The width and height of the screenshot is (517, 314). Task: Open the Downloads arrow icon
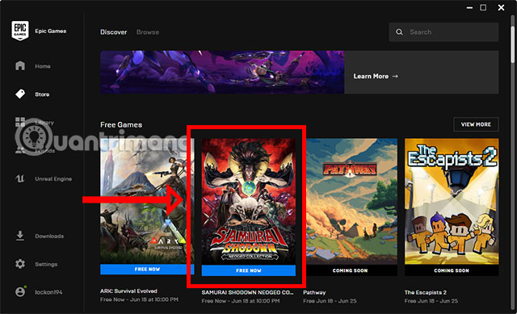(20, 236)
